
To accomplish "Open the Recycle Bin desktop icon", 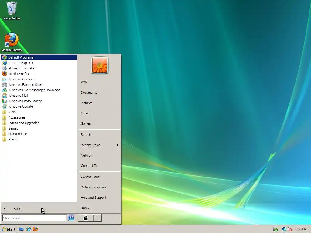I will coord(12,11).
